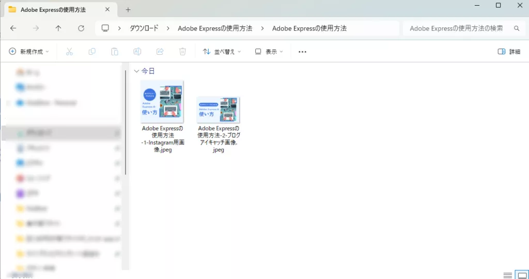Screen dimensions: 529x279
Task: Minimize the Explorer window
Action: pos(477,5)
